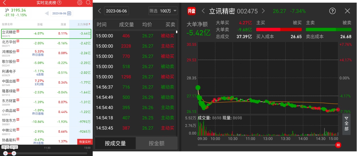The height and width of the screenshot is (156, 357).
Task: Open settings gear in 实时龙虎榜 header
Action: coord(80,3)
